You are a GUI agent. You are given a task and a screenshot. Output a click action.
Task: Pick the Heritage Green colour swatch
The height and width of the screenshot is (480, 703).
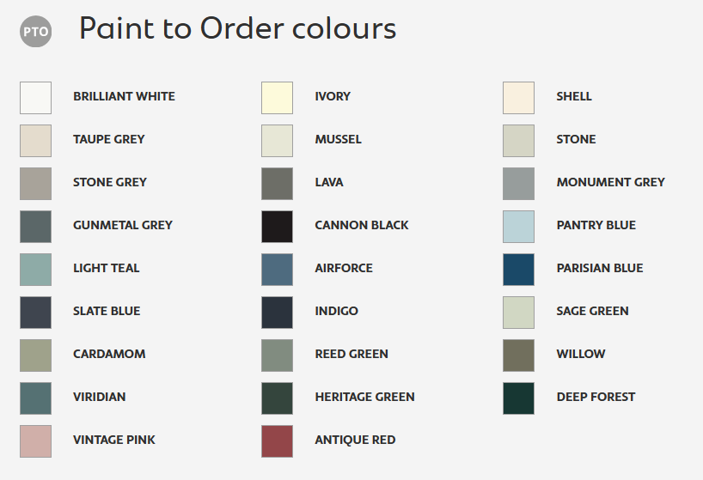(x=277, y=398)
